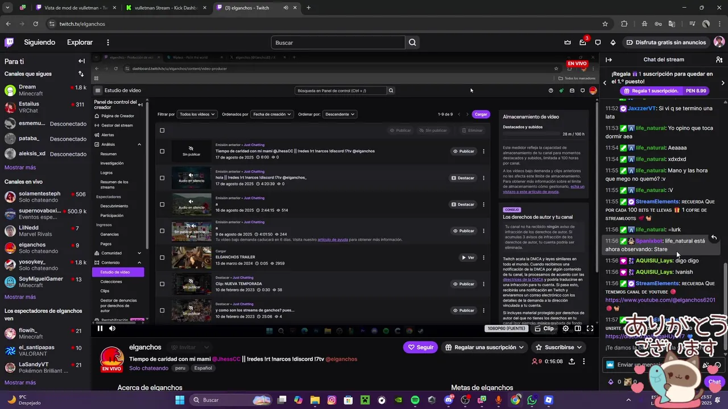Open Spotify from the taskbar
Screen dimensions: 728x409
click(415, 400)
